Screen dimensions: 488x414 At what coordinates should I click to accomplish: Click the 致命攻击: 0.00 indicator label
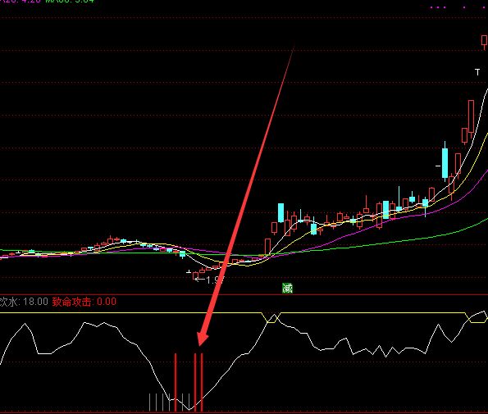pyautogui.click(x=84, y=302)
